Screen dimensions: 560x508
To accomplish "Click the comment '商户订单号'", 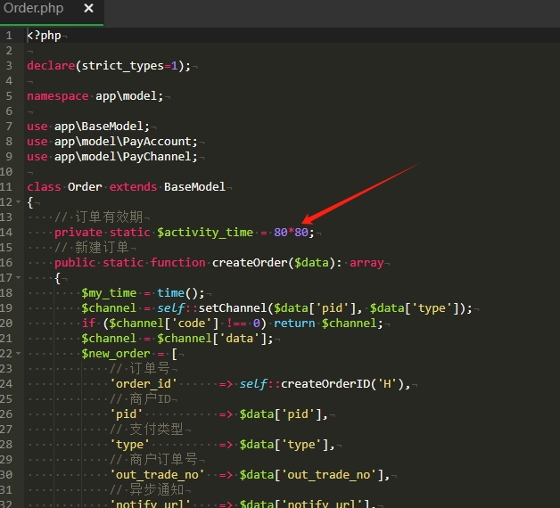I will coord(163,460).
